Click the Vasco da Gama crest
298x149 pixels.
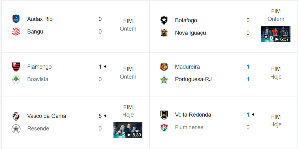point(16,116)
